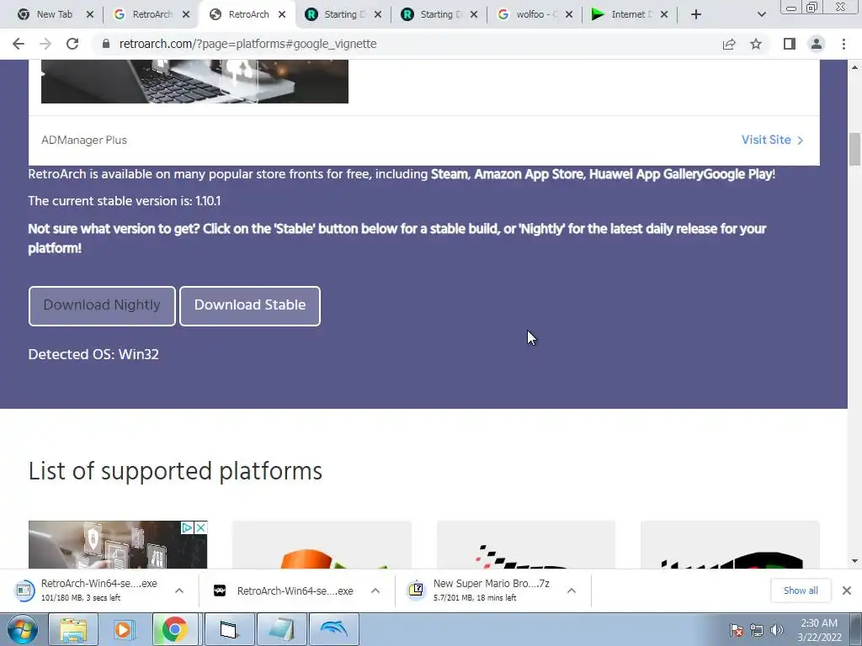Click the volume speaker tray icon
The width and height of the screenshot is (862, 646).
click(777, 630)
